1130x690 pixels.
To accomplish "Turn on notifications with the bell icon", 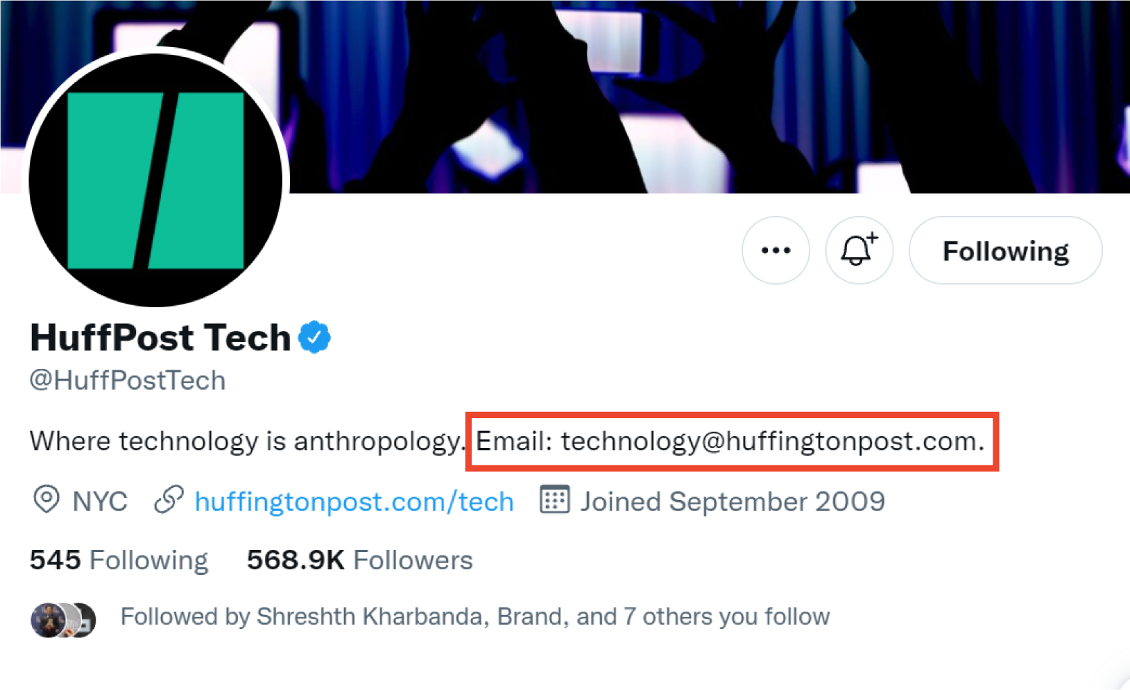I will point(859,250).
